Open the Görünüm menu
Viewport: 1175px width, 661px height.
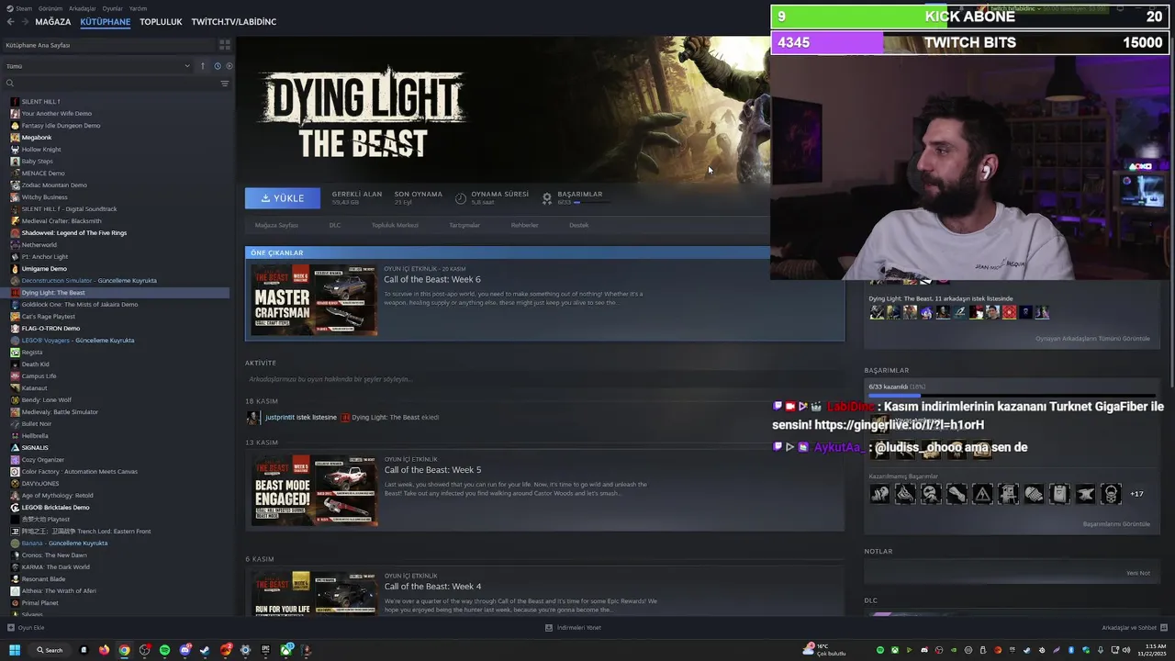point(50,8)
